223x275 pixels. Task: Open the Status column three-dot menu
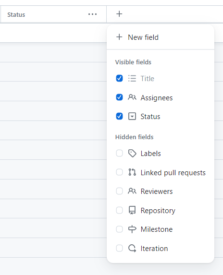(93, 14)
